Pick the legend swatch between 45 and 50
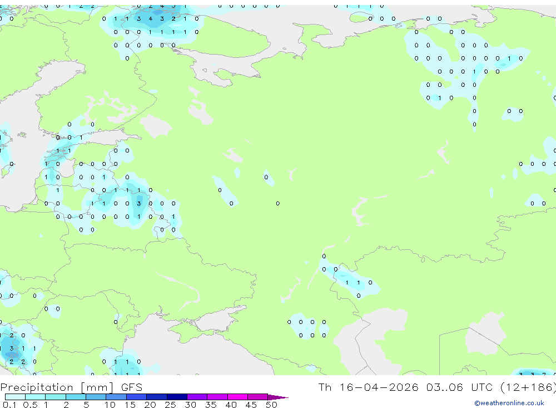556x408 pixels. tap(258, 397)
